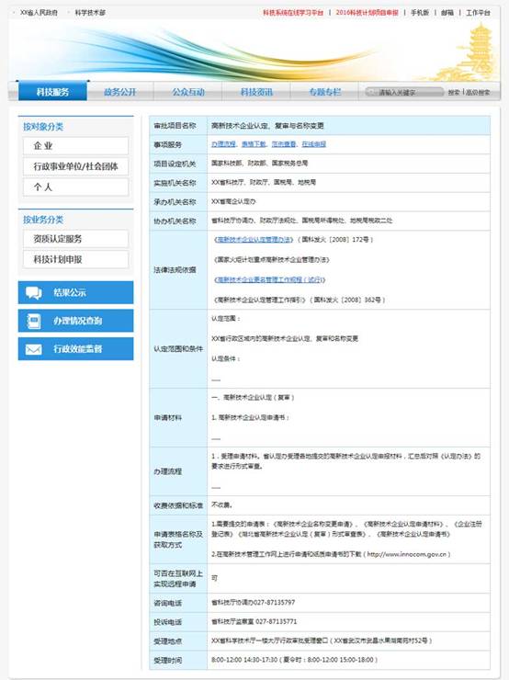This screenshot has width=509, height=680.
Task: Open 高新技术企业认定管理办法 regulation link
Action: click(x=254, y=240)
